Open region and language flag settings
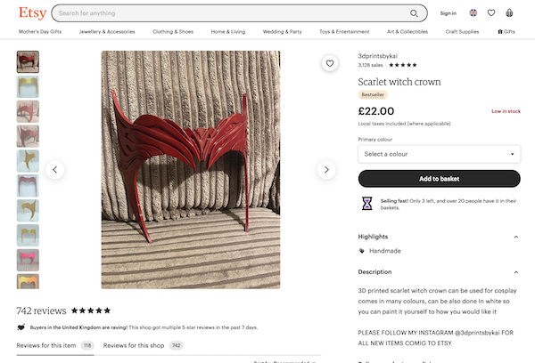 pyautogui.click(x=473, y=13)
